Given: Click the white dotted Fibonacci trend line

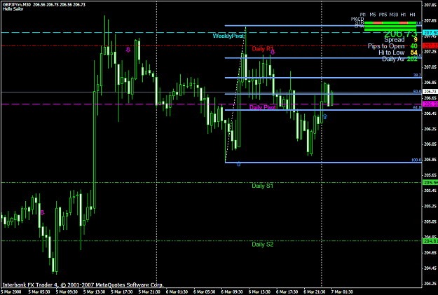Looking at the screenshot, I should pyautogui.click(x=235, y=95).
